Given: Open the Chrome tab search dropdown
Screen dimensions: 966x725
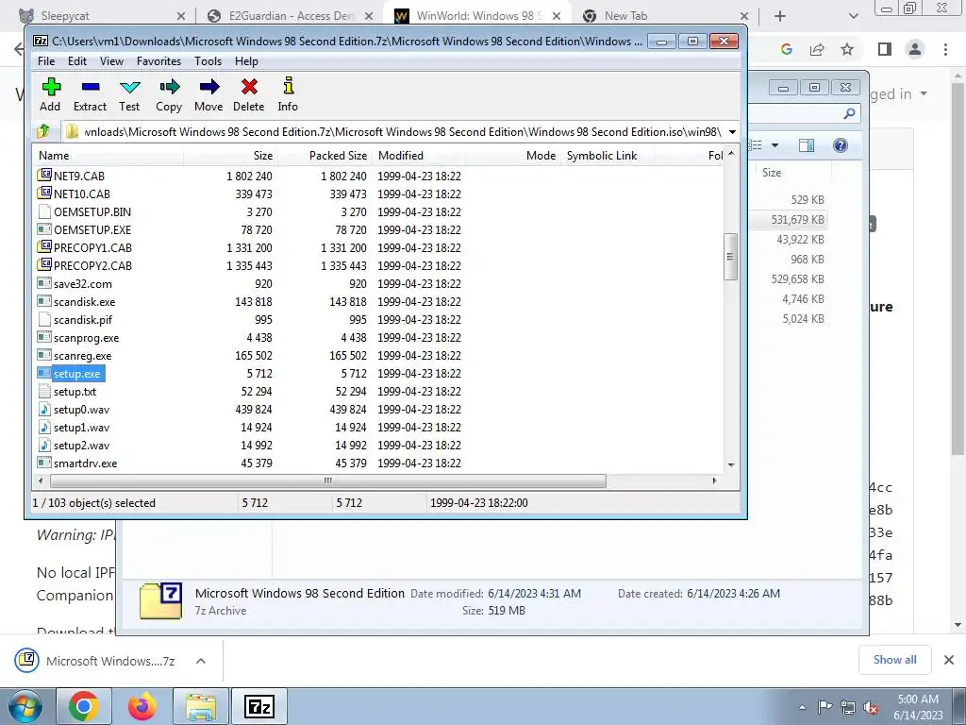Looking at the screenshot, I should pyautogui.click(x=853, y=16).
